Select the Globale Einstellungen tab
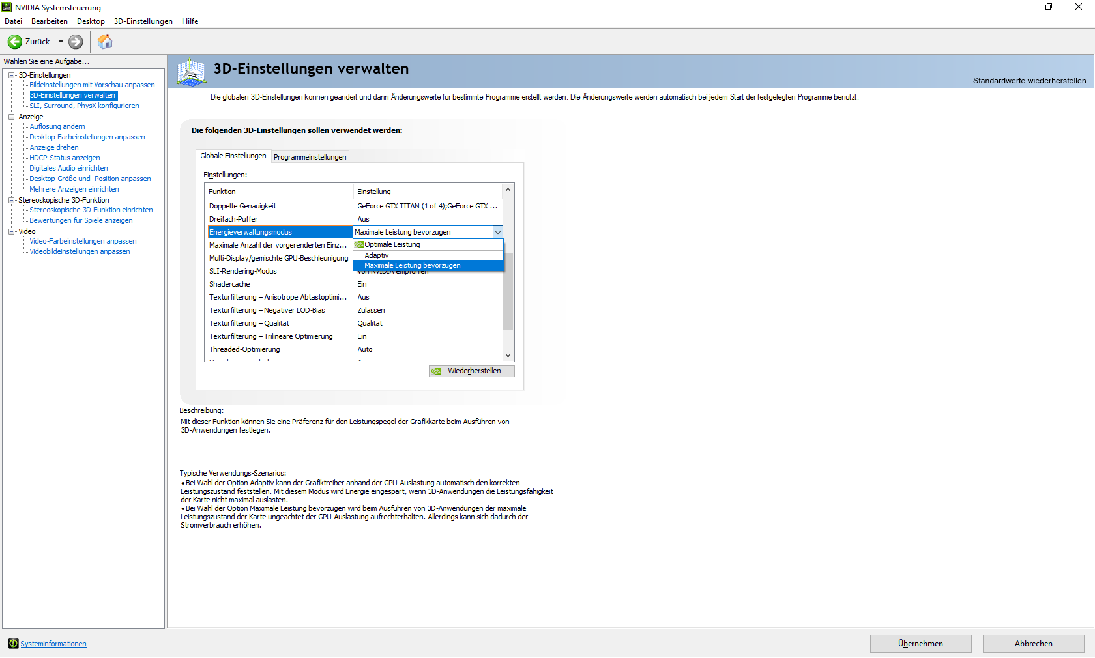The image size is (1095, 658). [x=233, y=156]
